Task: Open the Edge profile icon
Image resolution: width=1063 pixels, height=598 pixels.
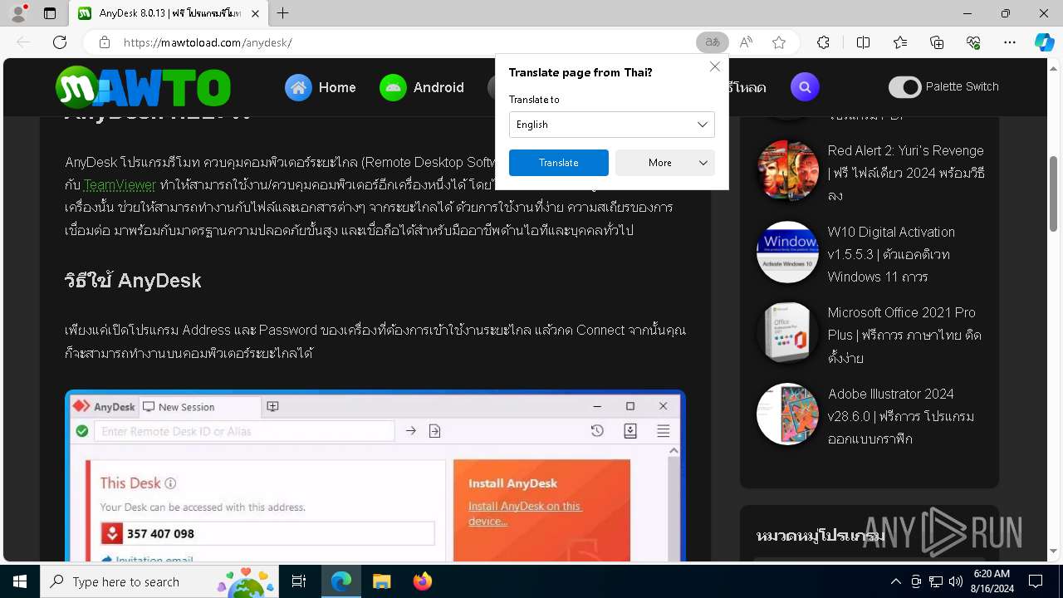Action: pos(17,13)
